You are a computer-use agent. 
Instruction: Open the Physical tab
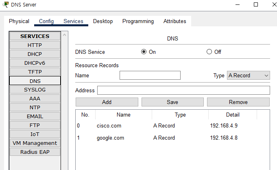pos(19,21)
